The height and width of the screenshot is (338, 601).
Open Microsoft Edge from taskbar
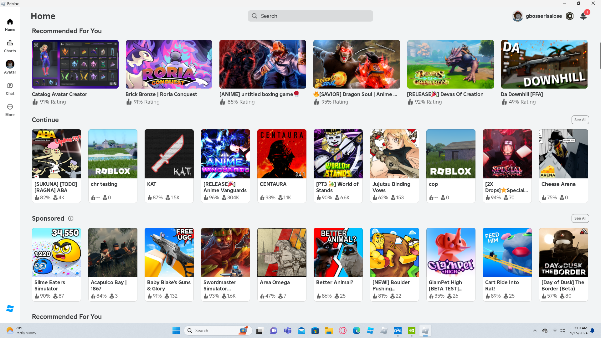[356, 330]
